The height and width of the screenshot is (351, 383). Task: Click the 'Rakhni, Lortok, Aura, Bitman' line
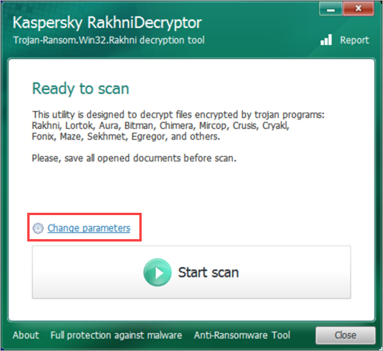click(160, 126)
